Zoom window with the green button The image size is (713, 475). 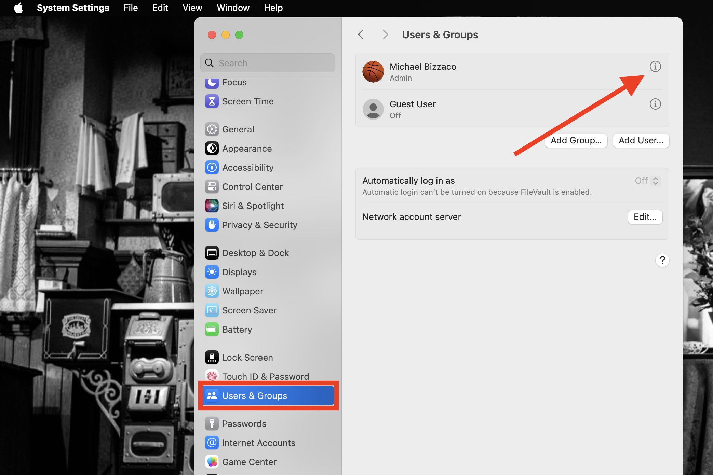[x=239, y=35]
